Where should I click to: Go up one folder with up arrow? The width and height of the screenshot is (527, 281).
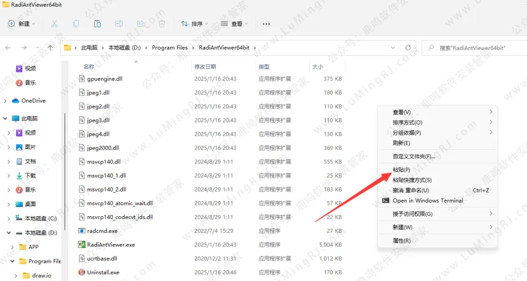tap(50, 48)
